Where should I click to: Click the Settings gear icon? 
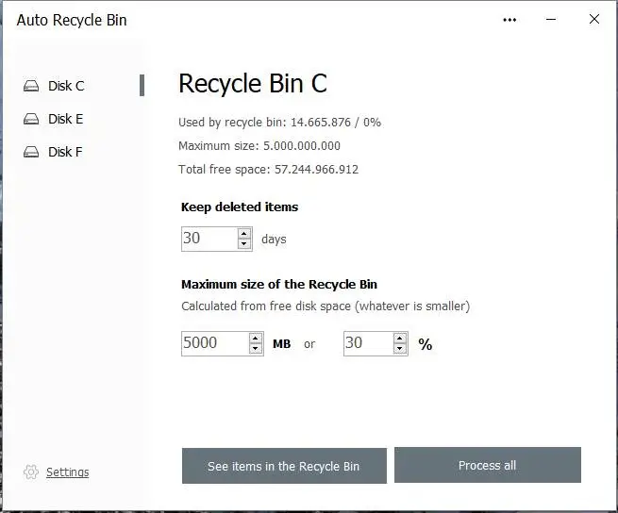click(x=31, y=472)
